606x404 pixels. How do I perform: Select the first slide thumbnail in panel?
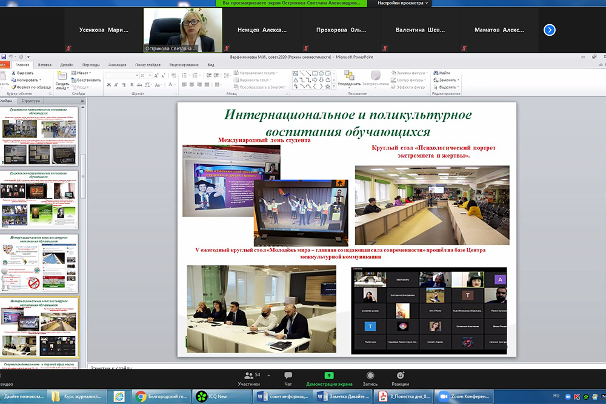click(40, 137)
